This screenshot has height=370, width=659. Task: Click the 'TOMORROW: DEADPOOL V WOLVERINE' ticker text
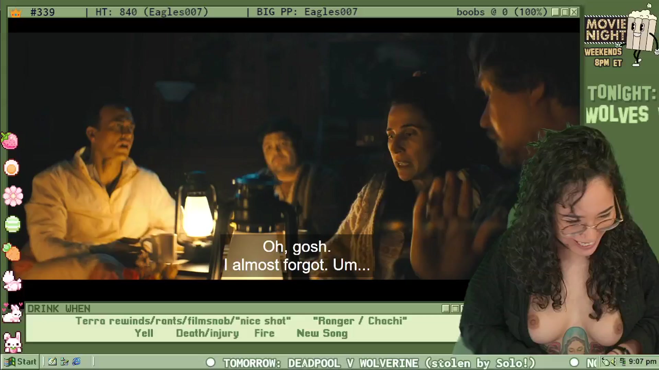321,363
